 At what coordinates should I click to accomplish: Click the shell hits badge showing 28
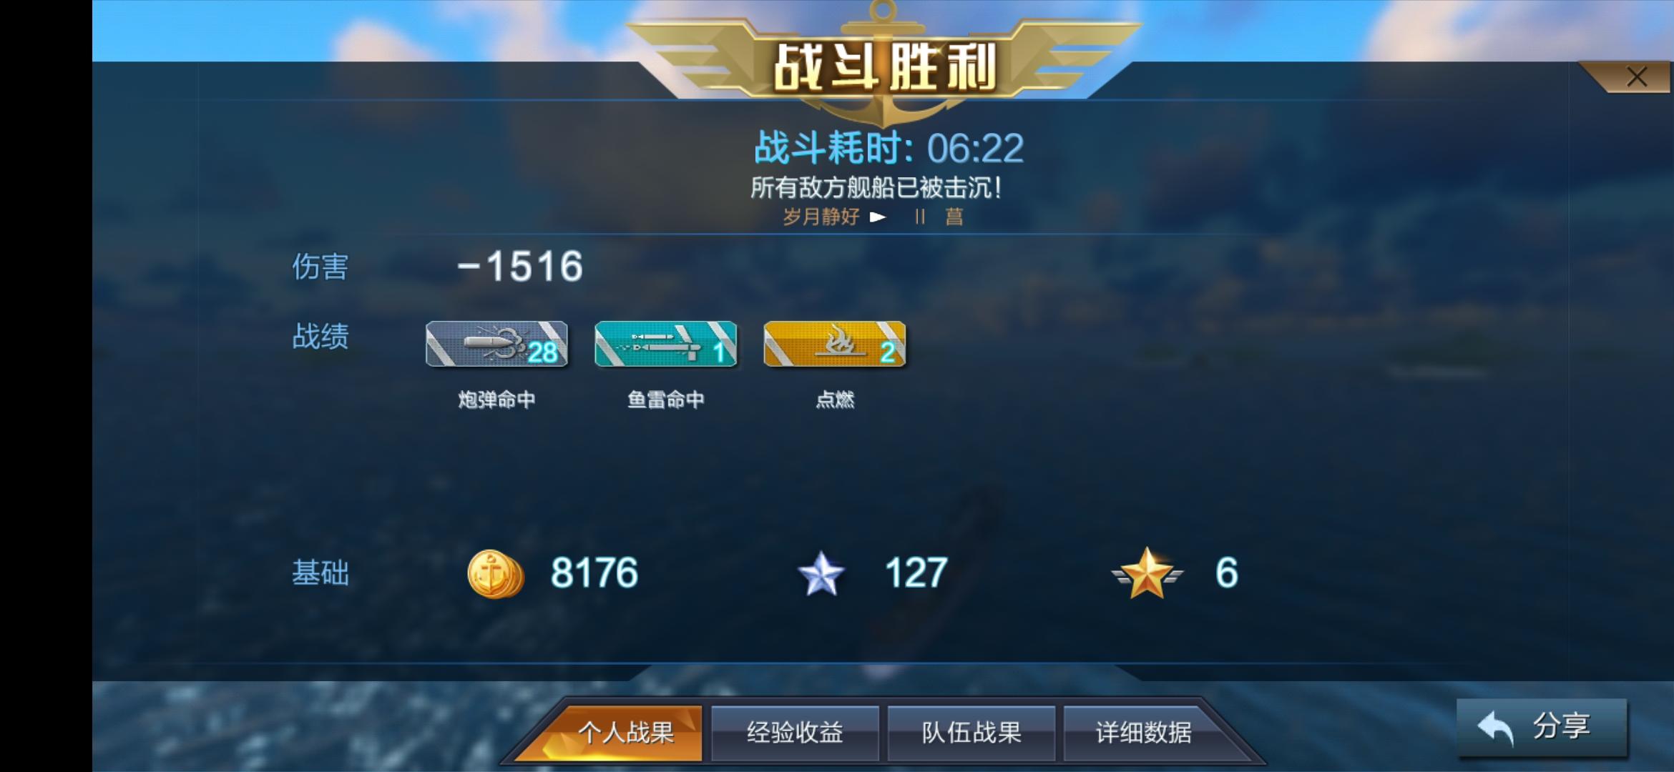click(x=496, y=344)
